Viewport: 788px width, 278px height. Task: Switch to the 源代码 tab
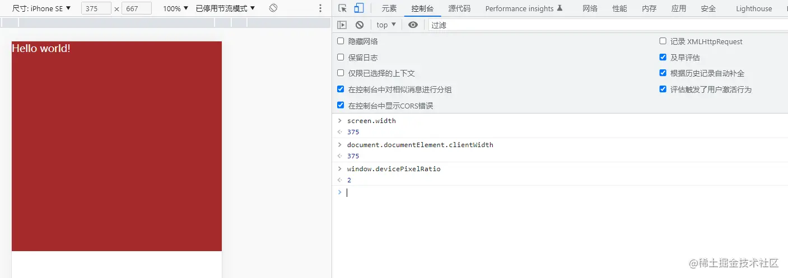459,8
